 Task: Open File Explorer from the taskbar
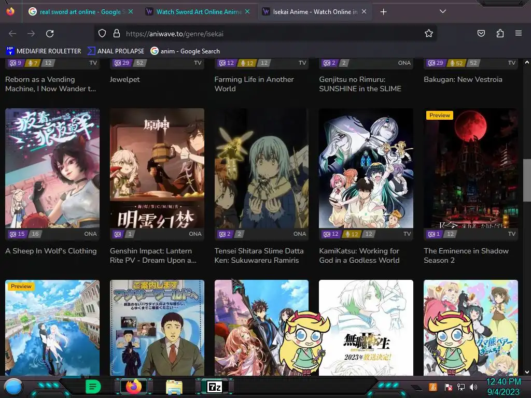pos(174,387)
